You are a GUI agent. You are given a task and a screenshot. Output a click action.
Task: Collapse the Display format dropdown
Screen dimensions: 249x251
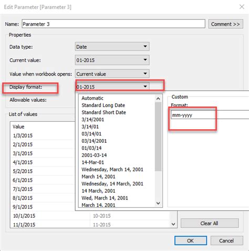pyautogui.click(x=112, y=87)
